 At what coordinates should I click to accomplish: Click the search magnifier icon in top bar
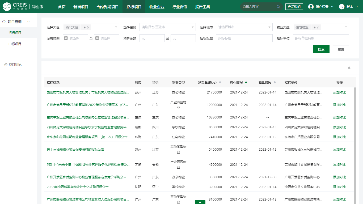pyautogui.click(x=278, y=7)
